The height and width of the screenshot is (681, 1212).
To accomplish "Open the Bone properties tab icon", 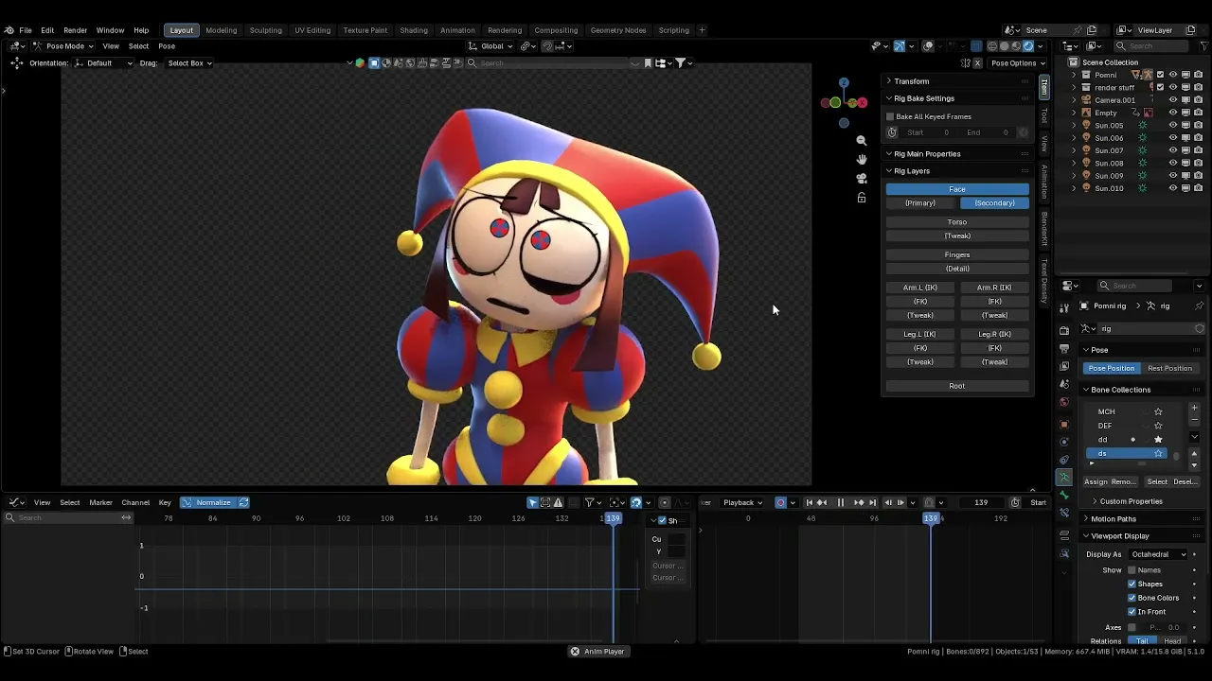I will tap(1064, 496).
